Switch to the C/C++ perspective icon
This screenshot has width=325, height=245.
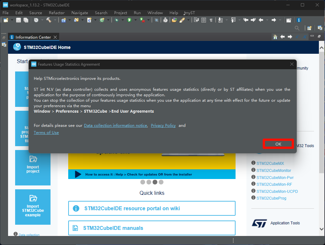click(320, 28)
